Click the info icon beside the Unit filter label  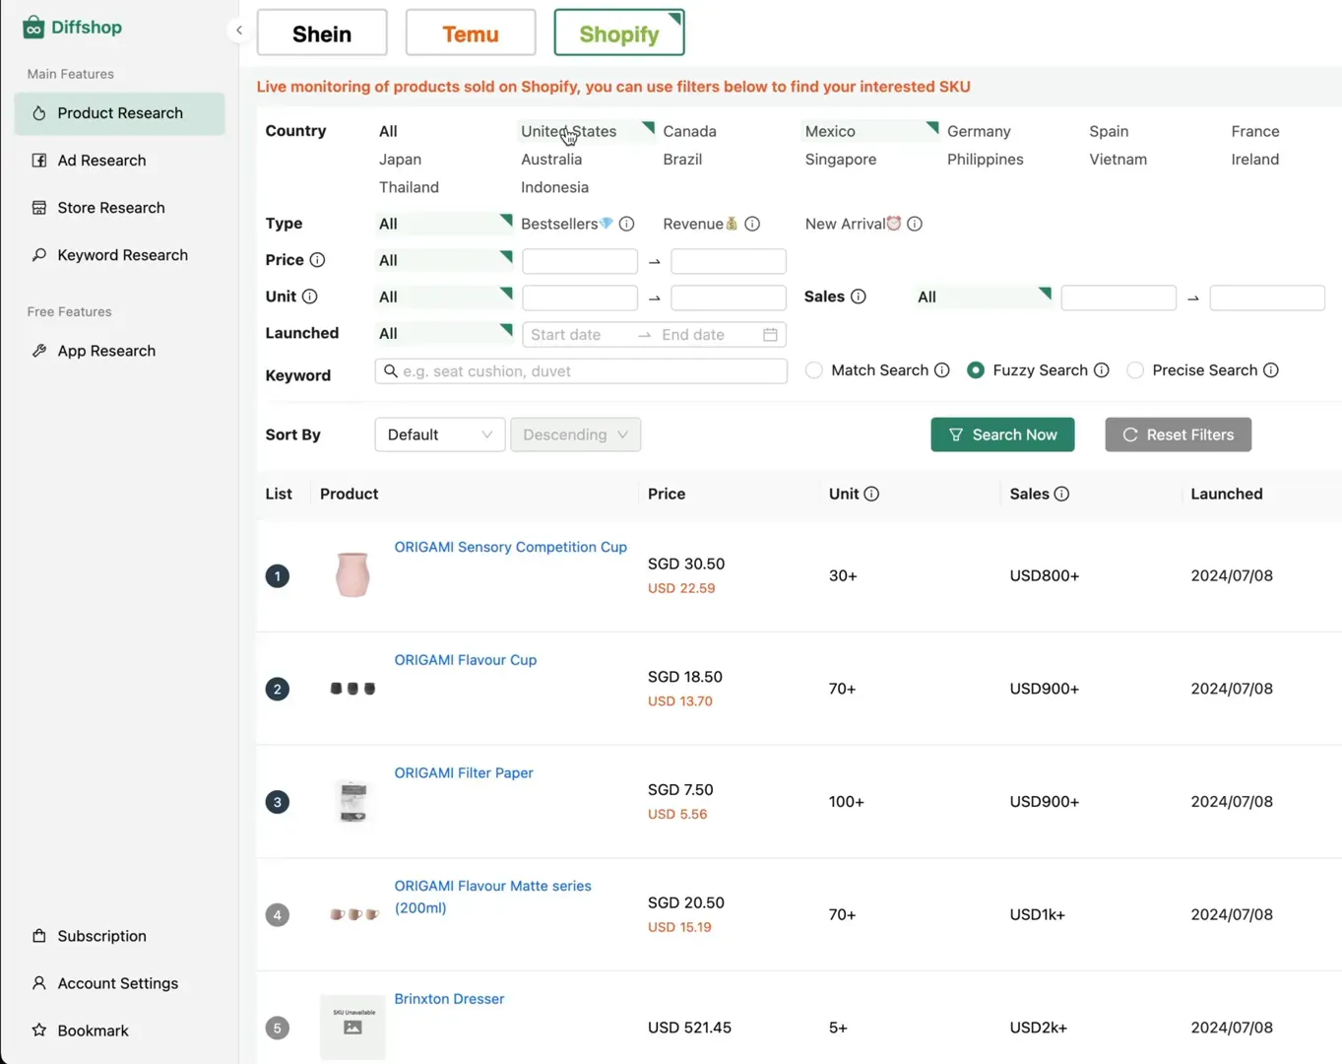pos(309,297)
